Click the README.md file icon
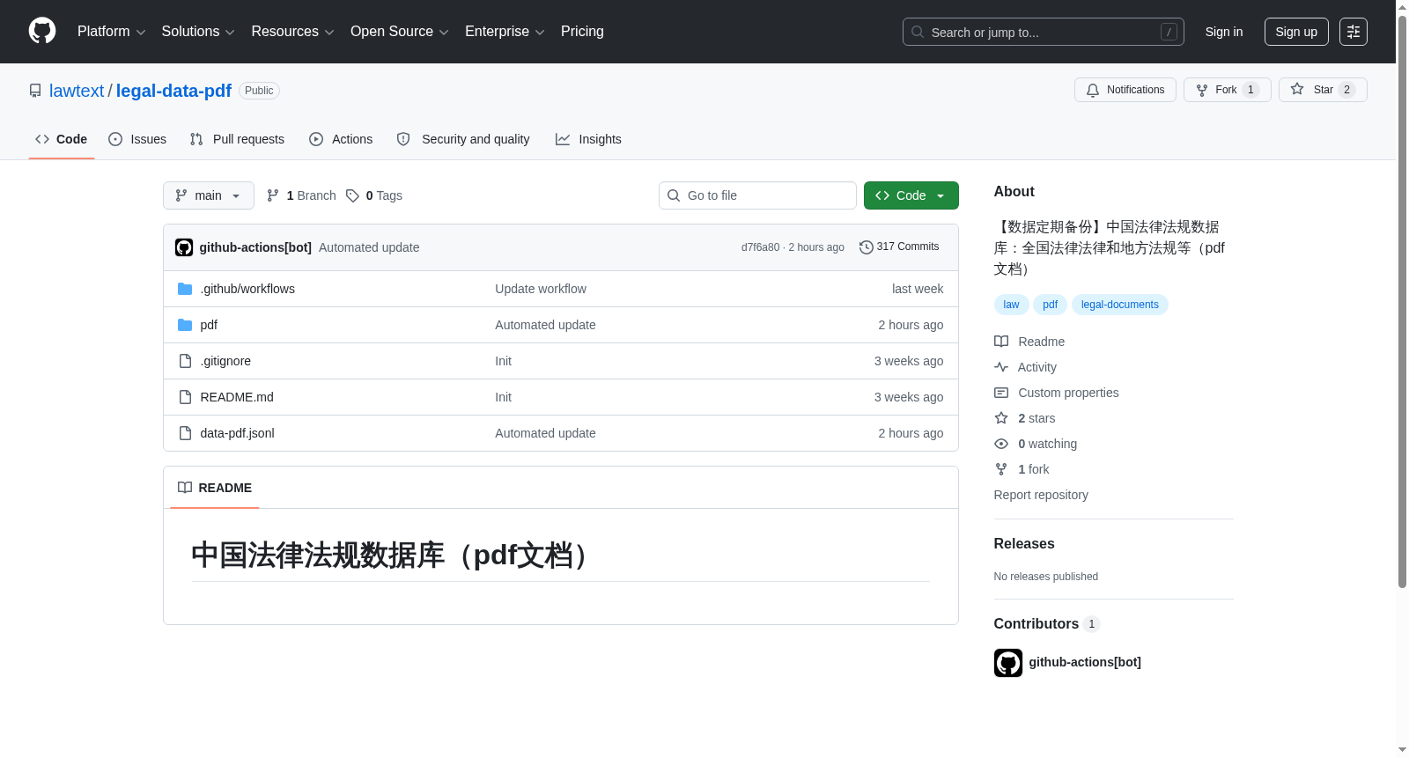 [185, 397]
